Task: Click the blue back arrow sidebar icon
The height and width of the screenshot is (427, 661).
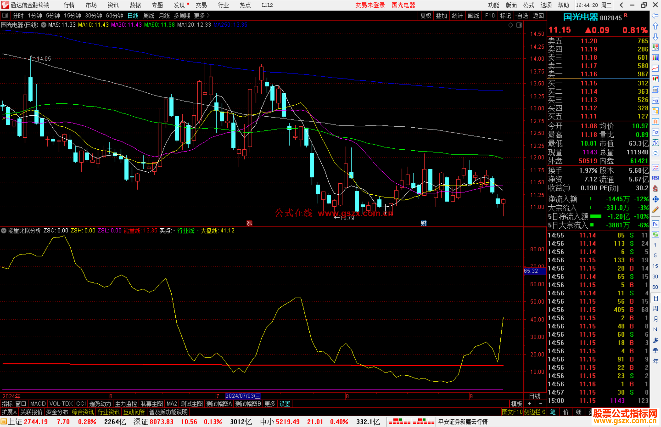Action: click(655, 15)
